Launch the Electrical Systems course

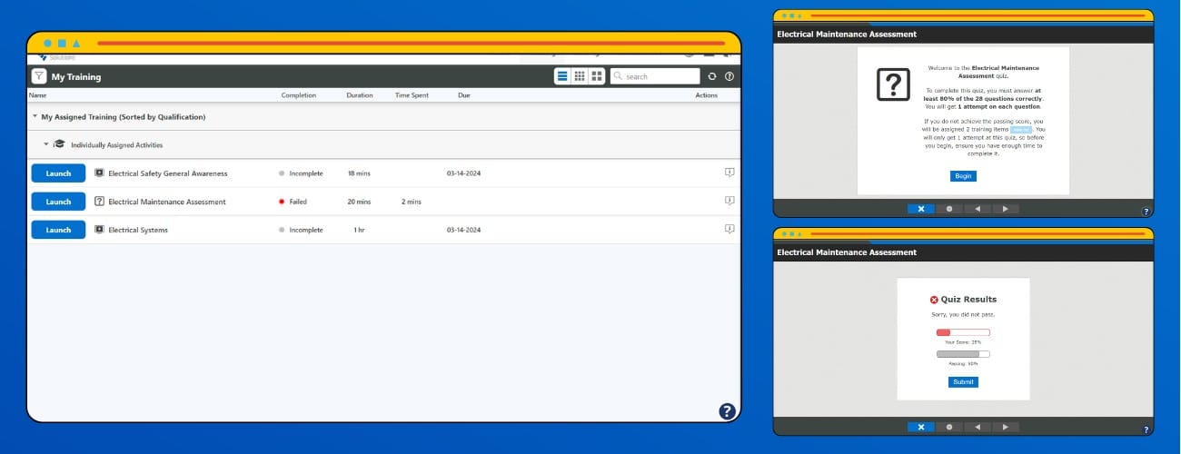tap(58, 230)
